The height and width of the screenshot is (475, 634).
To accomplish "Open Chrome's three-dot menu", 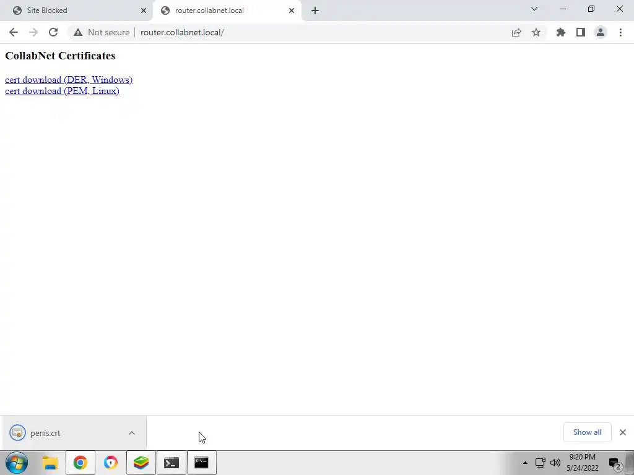I will (x=620, y=32).
